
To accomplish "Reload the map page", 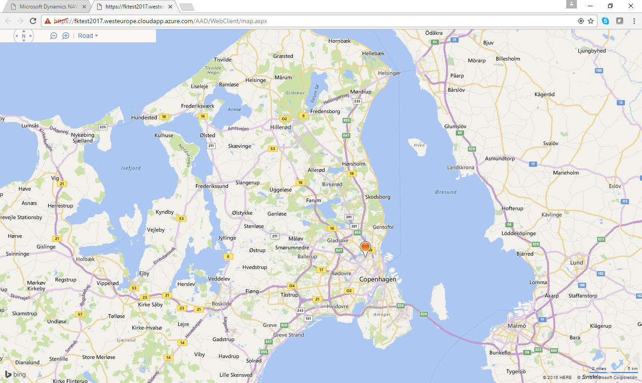I will coord(33,21).
